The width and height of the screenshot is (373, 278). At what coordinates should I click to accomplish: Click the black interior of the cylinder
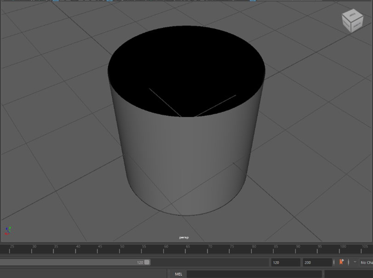coord(184,64)
